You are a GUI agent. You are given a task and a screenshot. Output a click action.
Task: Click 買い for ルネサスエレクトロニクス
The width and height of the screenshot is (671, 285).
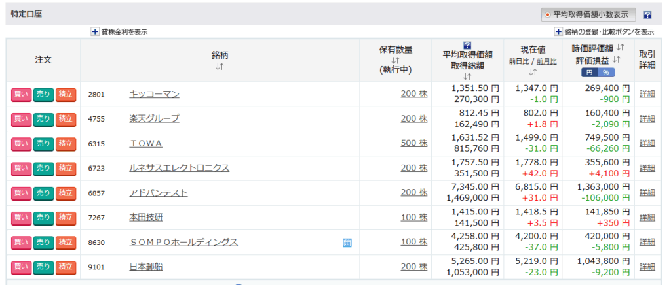[x=21, y=168]
